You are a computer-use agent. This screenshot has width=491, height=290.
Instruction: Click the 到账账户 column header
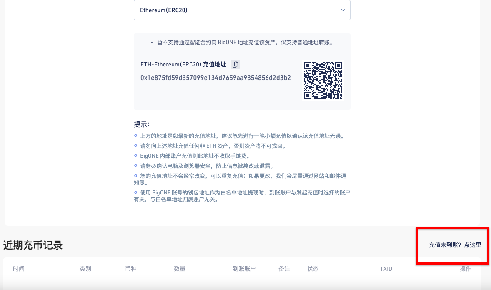(244, 269)
